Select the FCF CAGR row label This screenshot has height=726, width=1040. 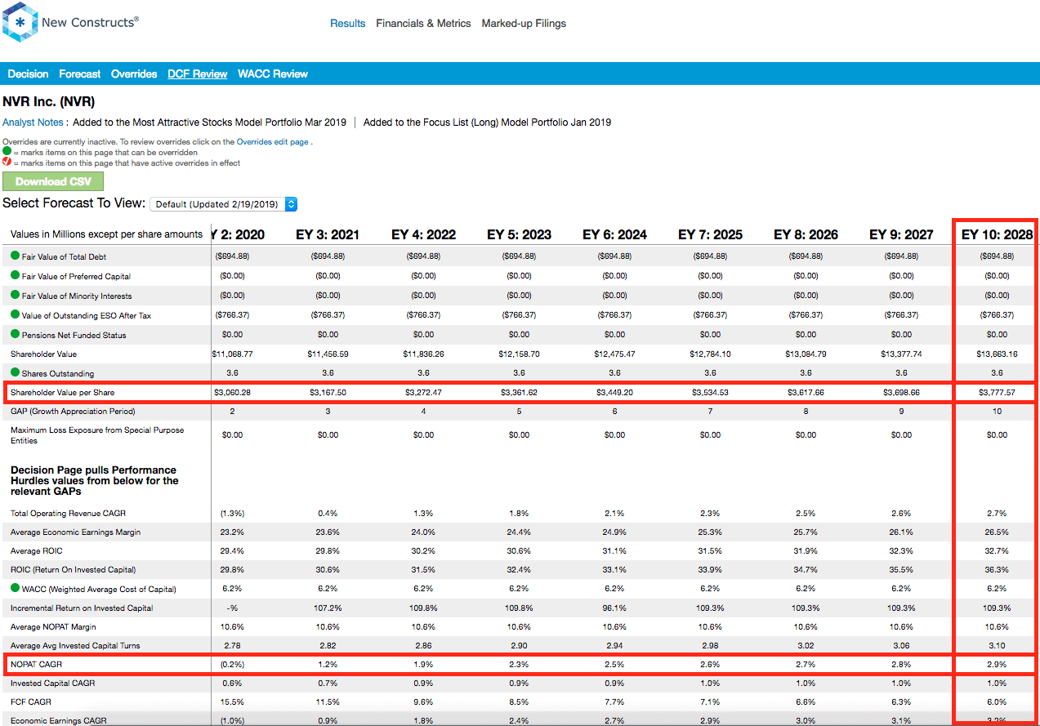[x=30, y=702]
